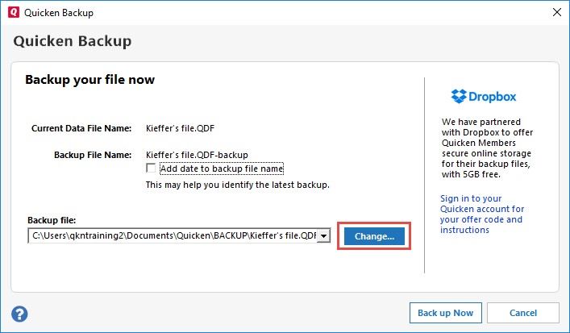The width and height of the screenshot is (570, 333).
Task: Click the Backup your file now heading
Action: tap(89, 80)
